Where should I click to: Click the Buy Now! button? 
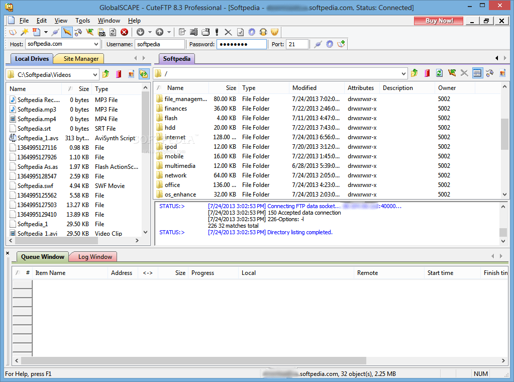pyautogui.click(x=438, y=21)
